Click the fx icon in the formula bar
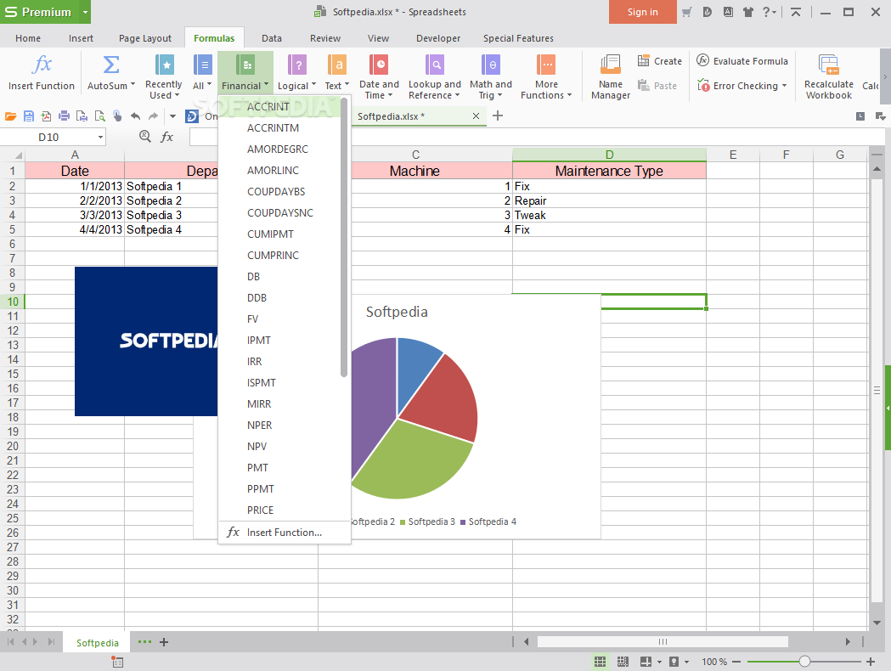 (x=167, y=137)
